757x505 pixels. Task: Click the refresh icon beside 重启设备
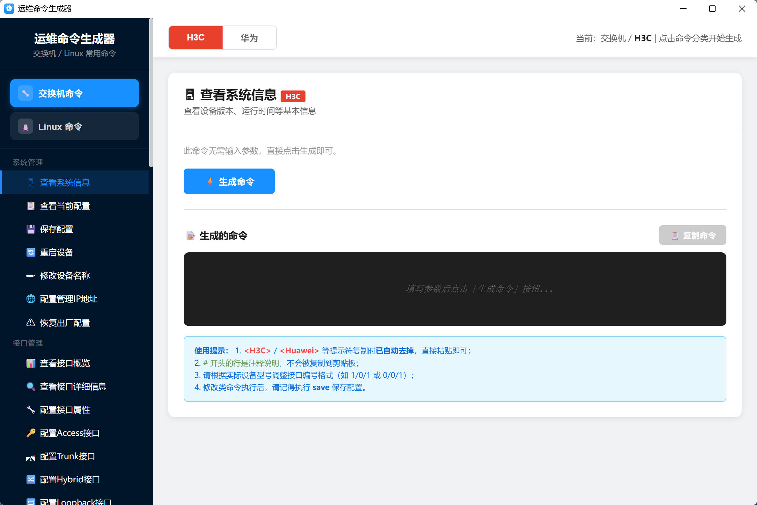31,252
